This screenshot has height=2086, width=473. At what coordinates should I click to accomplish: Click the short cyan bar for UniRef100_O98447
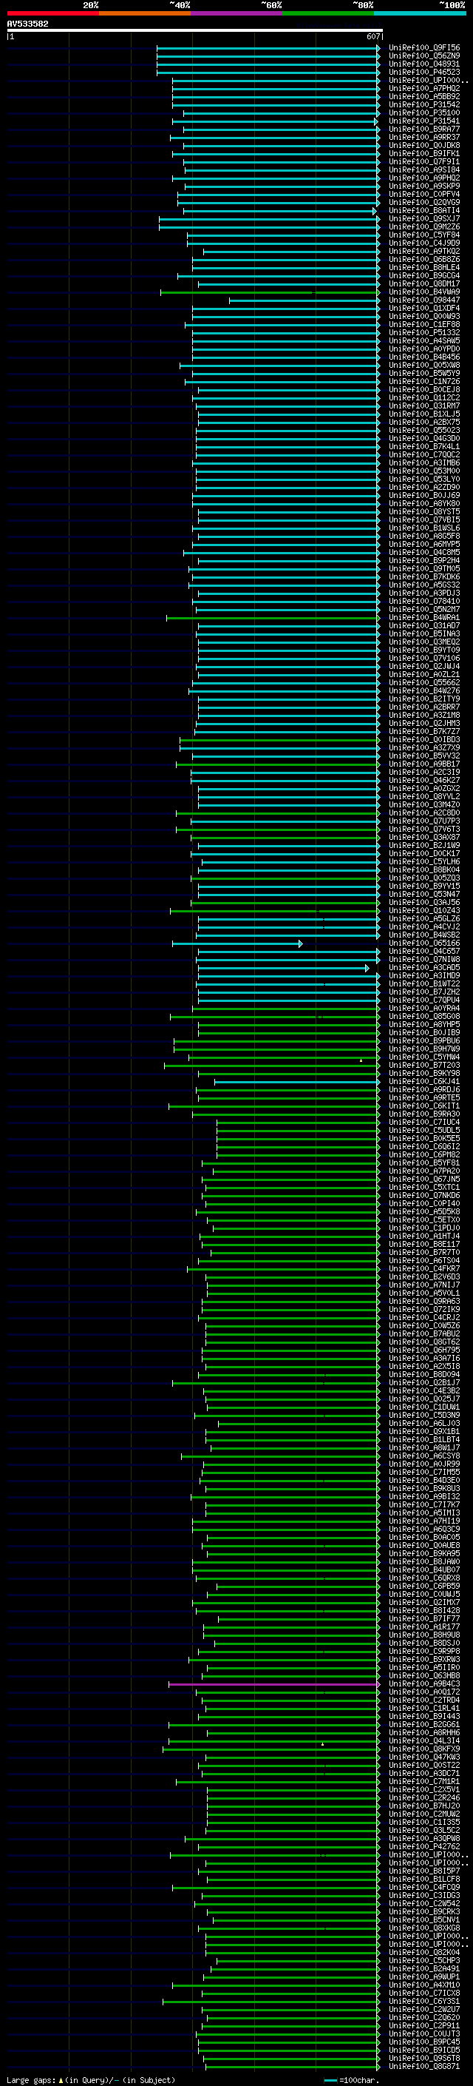click(x=304, y=300)
